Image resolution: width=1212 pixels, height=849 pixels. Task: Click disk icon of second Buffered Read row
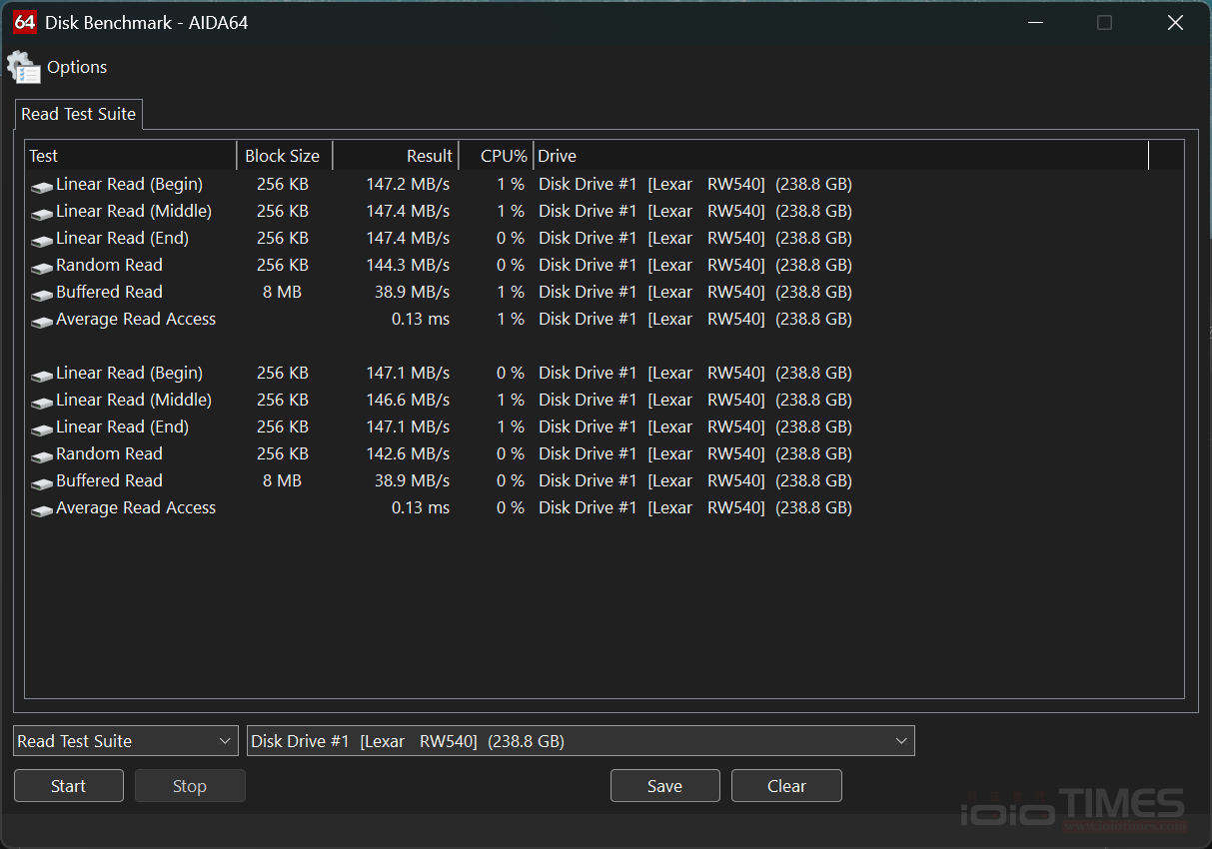tap(41, 483)
